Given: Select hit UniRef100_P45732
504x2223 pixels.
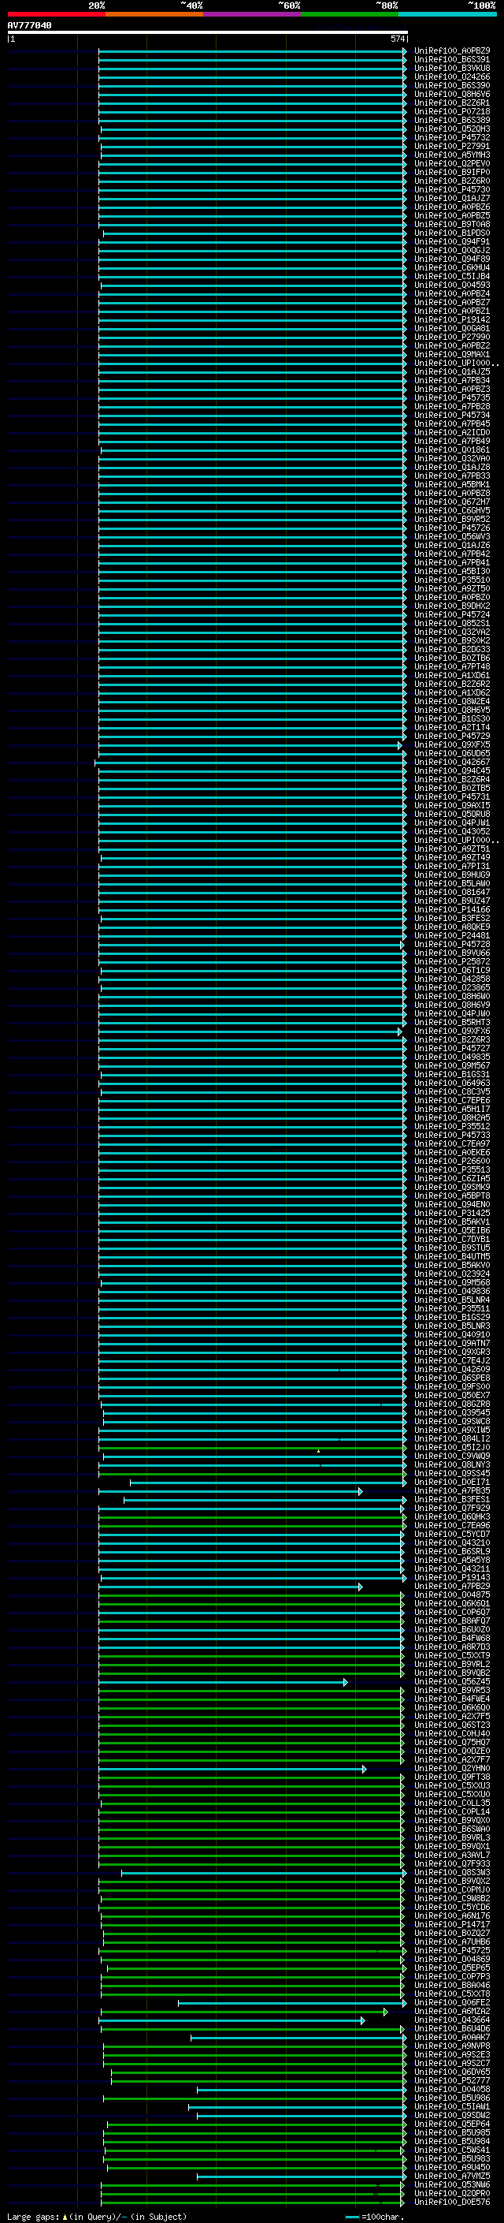Looking at the screenshot, I should [452, 137].
